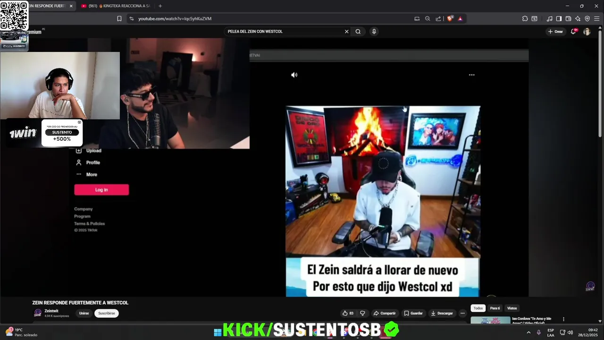Click the address bar URL
Screen dimensions: 604x340
pyautogui.click(x=175, y=19)
